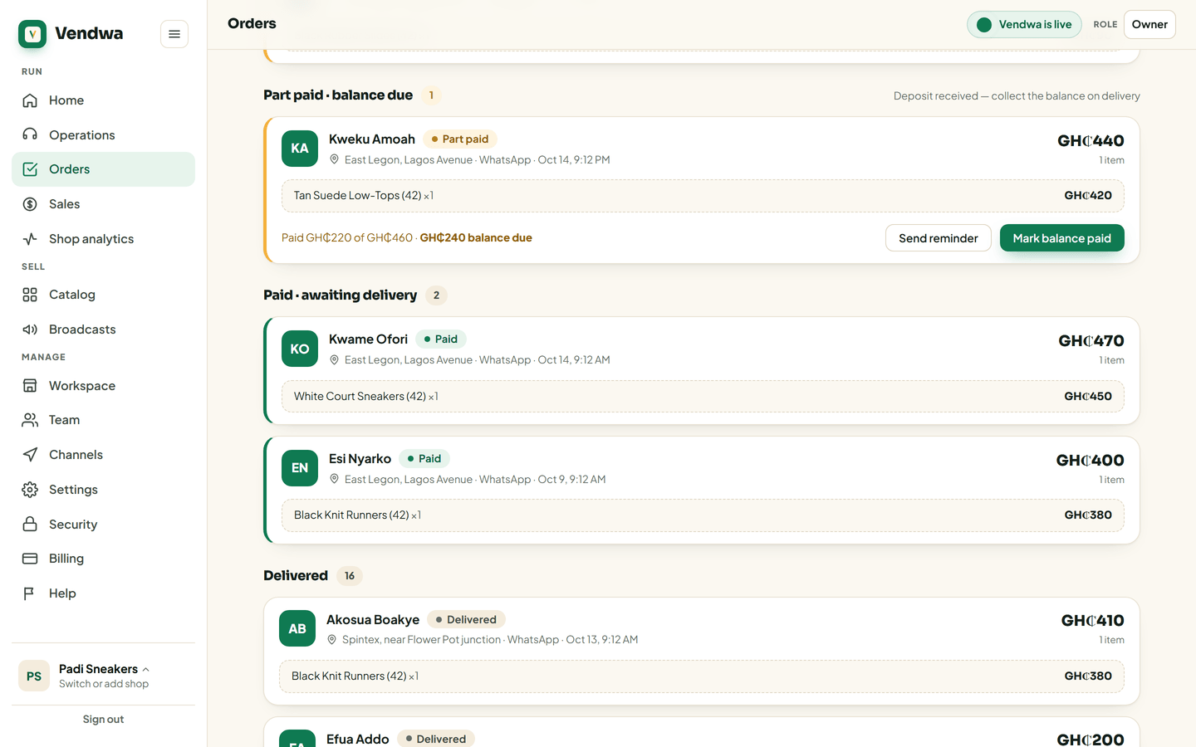Go to the Sales page

coord(103,204)
